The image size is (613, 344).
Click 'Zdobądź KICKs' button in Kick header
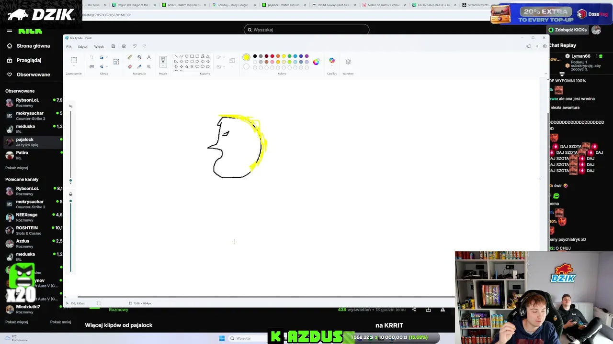[x=568, y=30]
